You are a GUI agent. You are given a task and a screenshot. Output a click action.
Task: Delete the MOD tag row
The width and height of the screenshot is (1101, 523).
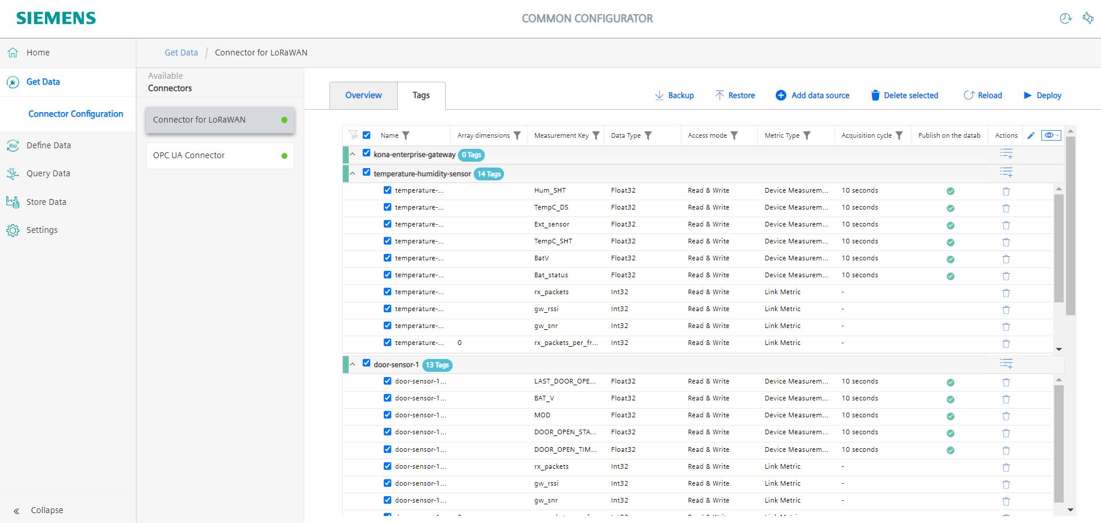(1006, 416)
